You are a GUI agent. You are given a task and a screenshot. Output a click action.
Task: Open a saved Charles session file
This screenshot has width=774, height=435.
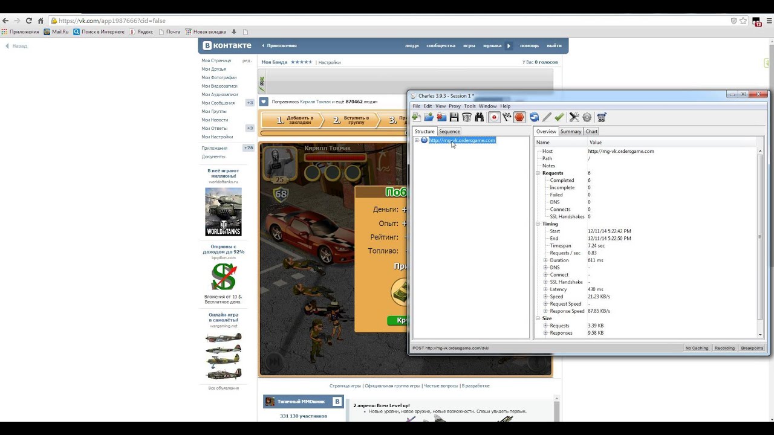pyautogui.click(x=429, y=117)
